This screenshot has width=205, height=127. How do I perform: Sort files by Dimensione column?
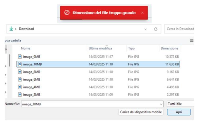pyautogui.click(x=169, y=48)
